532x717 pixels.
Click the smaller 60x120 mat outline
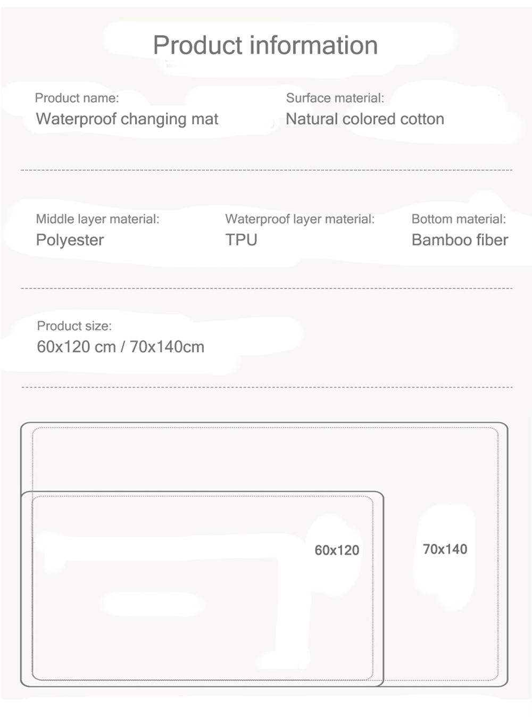[202, 589]
